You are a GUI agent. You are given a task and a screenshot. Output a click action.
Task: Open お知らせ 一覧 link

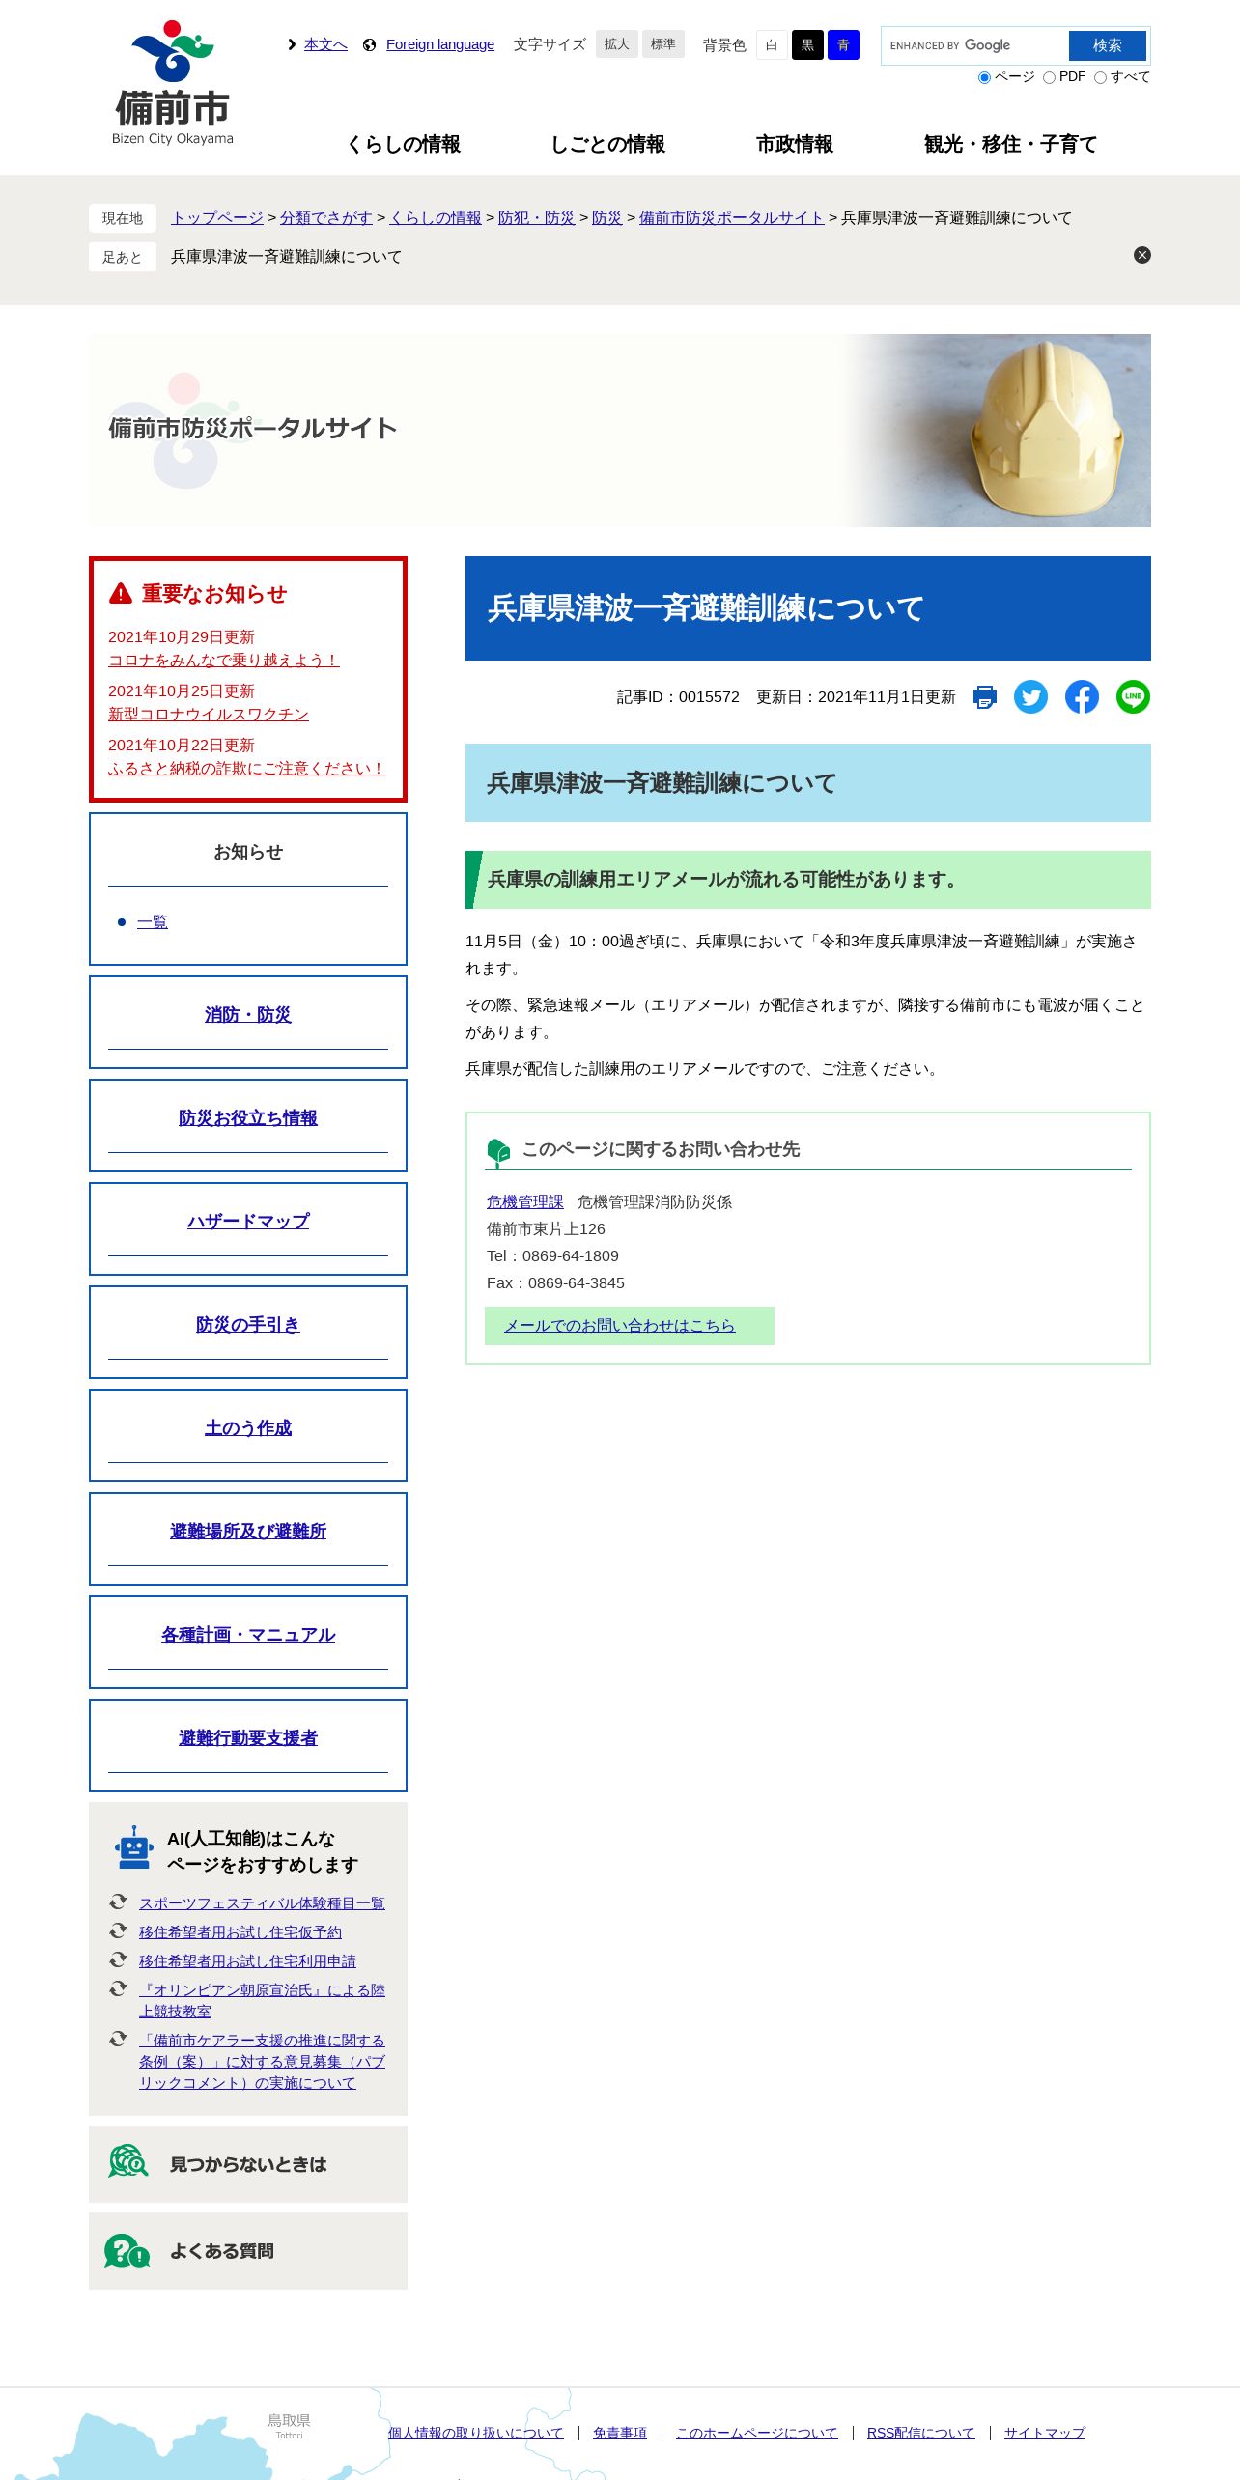click(x=153, y=922)
